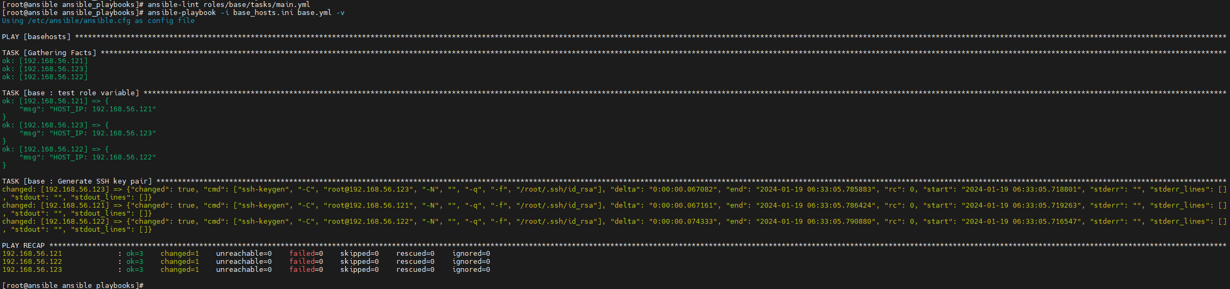This screenshot has height=289, width=1230.
Task: Click the PLAY [basehosts] header
Action: pyautogui.click(x=36, y=36)
